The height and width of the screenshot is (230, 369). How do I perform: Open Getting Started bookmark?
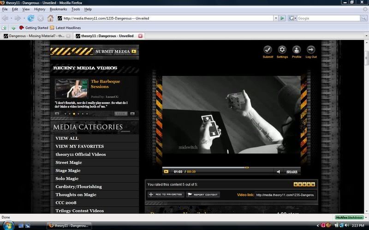(x=34, y=28)
